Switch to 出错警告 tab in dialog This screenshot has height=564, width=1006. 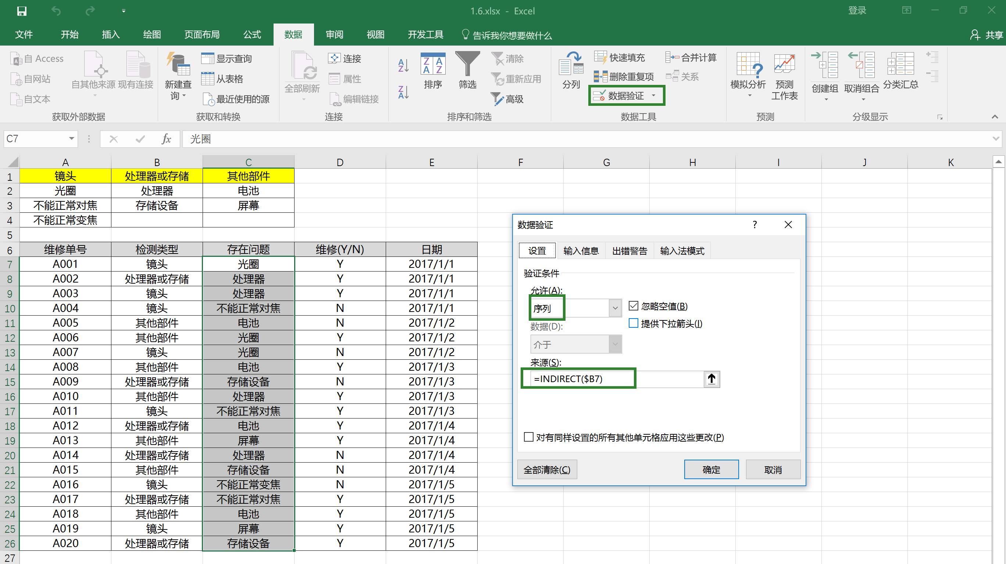[629, 251]
